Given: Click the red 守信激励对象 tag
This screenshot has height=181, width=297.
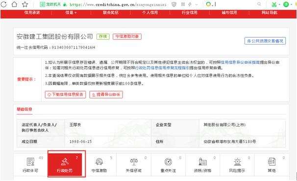Looking at the screenshot, I should [x=127, y=37].
